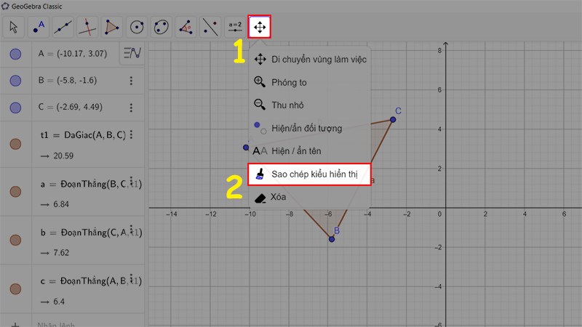Click point C in the graphics view
The image size is (582, 327).
393,119
